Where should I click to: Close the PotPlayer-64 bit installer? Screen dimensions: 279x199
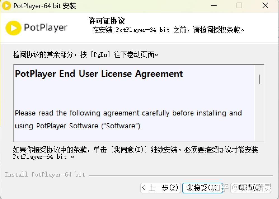pyautogui.click(x=265, y=6)
